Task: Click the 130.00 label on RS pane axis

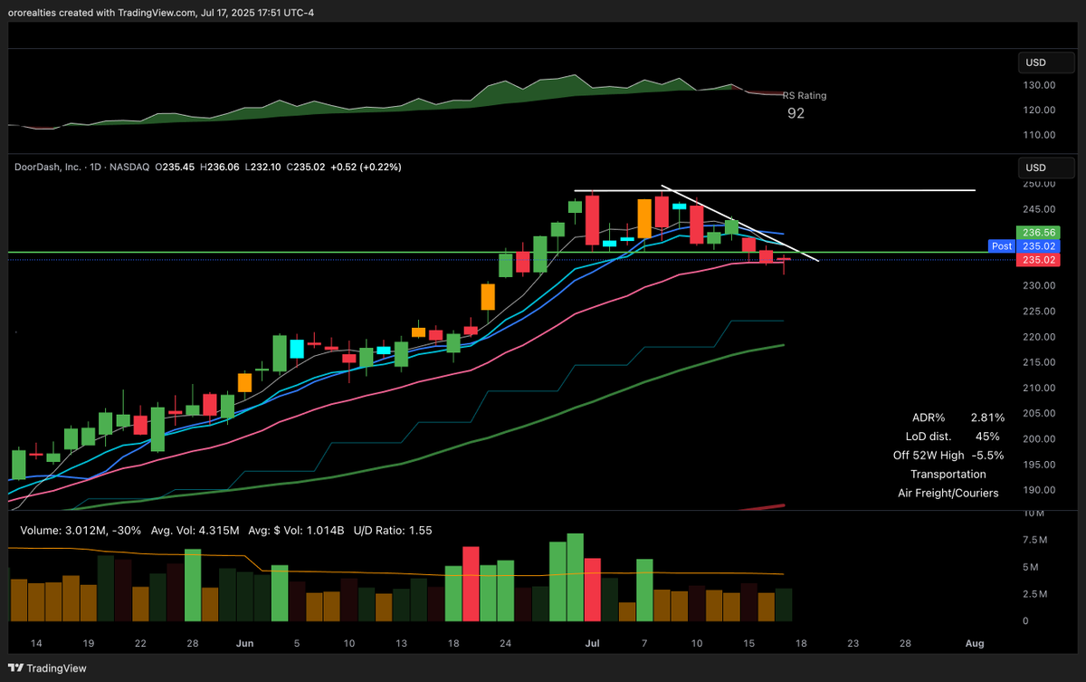Action: (1041, 85)
